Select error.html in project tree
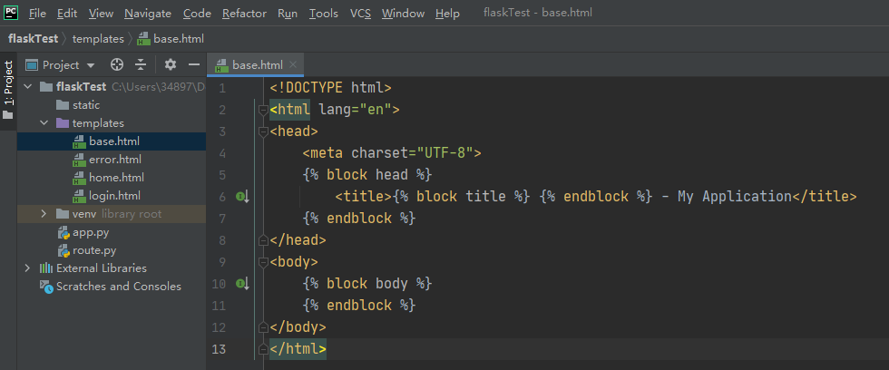This screenshot has height=370, width=889. point(112,160)
